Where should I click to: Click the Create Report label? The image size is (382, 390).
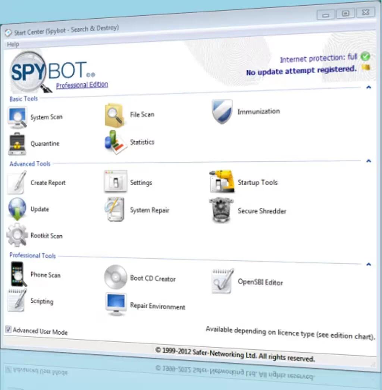coord(48,183)
